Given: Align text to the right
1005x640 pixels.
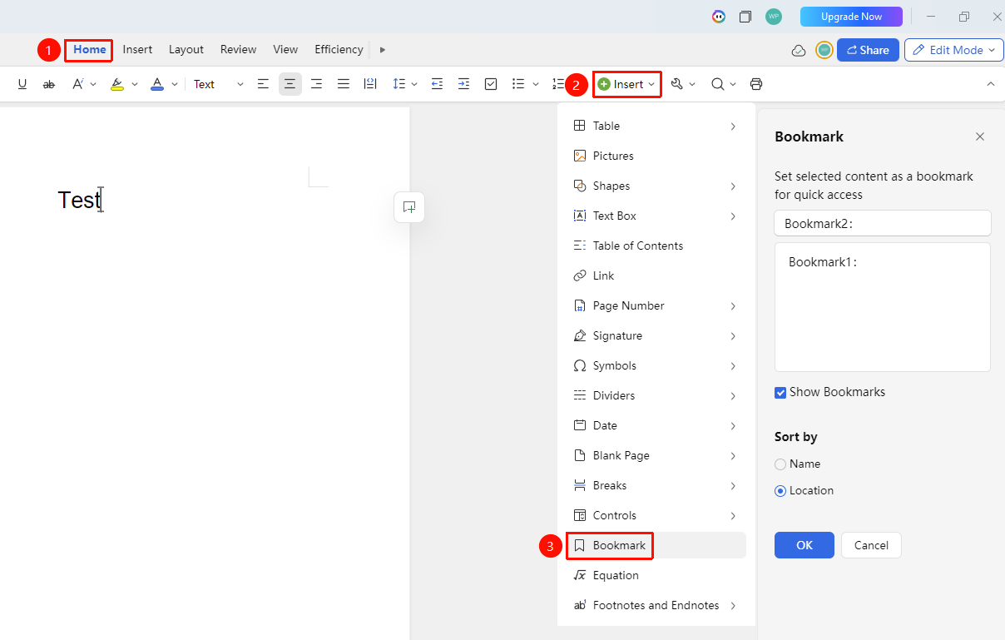Looking at the screenshot, I should click(316, 84).
